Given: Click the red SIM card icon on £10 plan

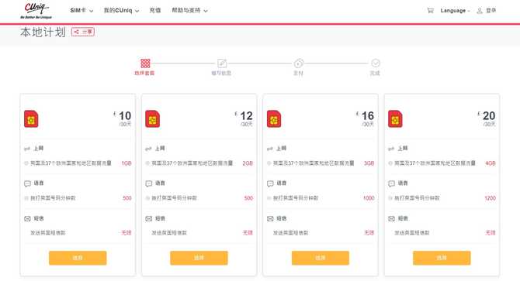Looking at the screenshot, I should pos(31,119).
